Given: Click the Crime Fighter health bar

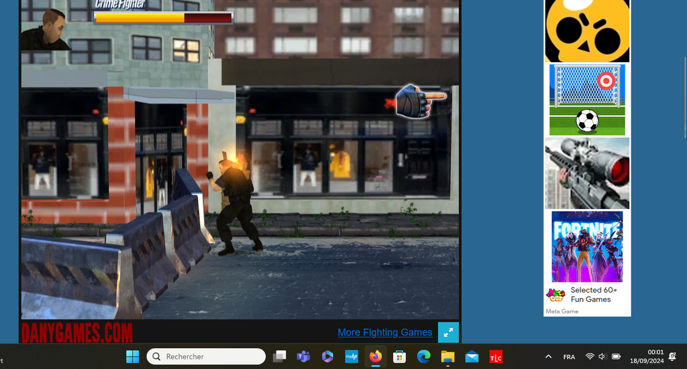Looking at the screenshot, I should coord(164,17).
